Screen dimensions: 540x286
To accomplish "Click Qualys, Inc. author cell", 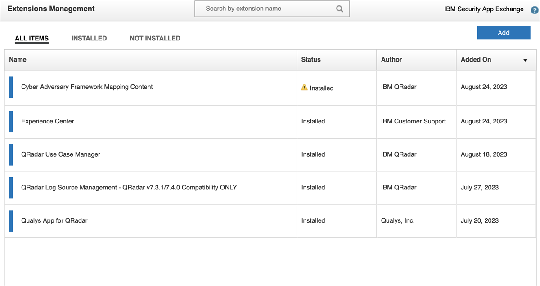I will click(x=398, y=221).
